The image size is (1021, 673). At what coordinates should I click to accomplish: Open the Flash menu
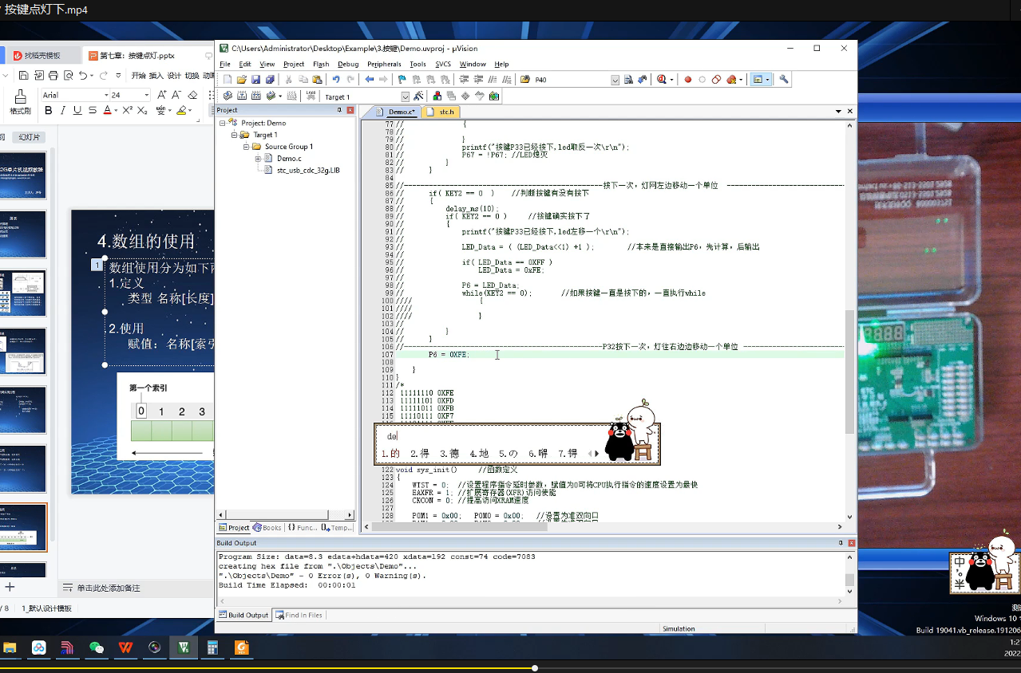tap(321, 64)
